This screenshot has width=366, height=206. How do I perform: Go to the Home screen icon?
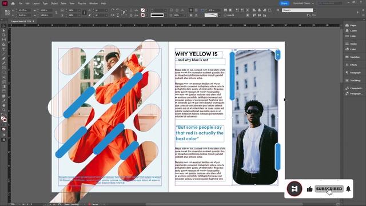(x=13, y=3)
